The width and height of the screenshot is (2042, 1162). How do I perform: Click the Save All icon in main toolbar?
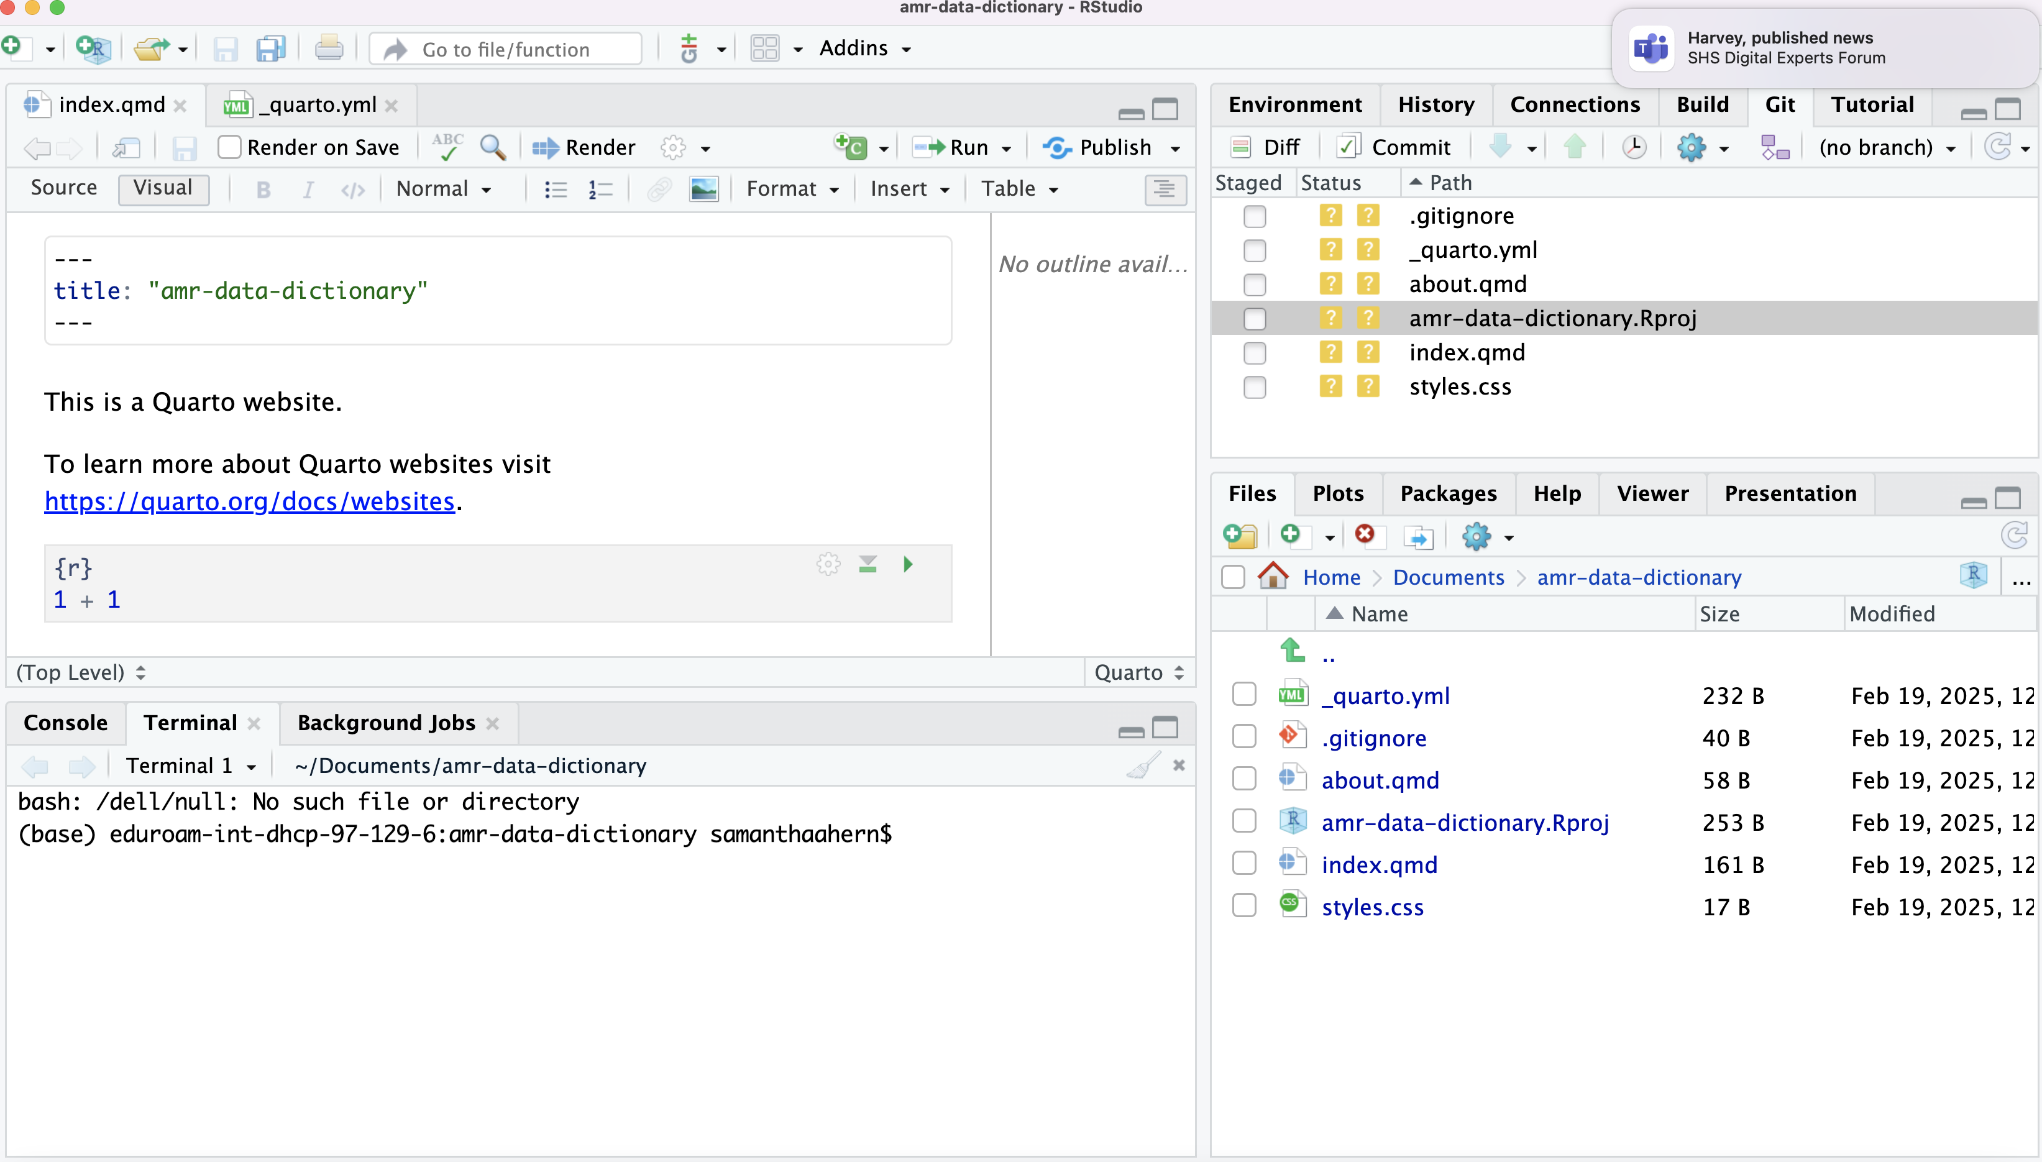pyautogui.click(x=272, y=48)
